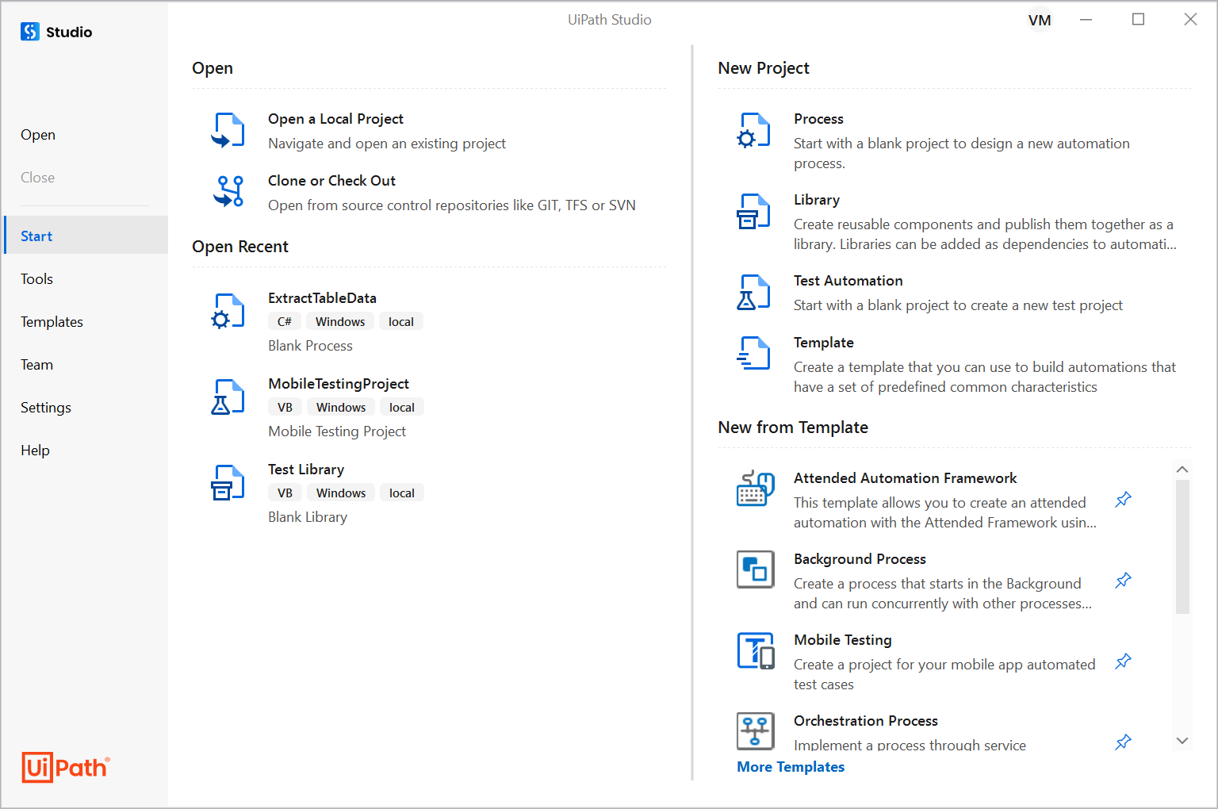Select the Mobile Testing template icon
1218x809 pixels.
click(755, 650)
